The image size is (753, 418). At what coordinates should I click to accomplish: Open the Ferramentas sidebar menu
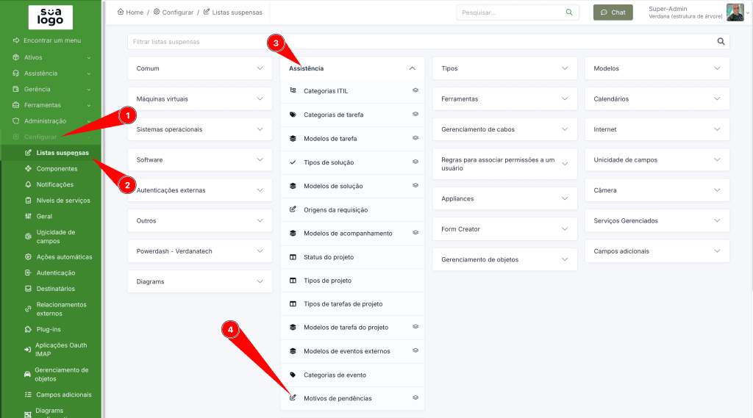tap(51, 104)
